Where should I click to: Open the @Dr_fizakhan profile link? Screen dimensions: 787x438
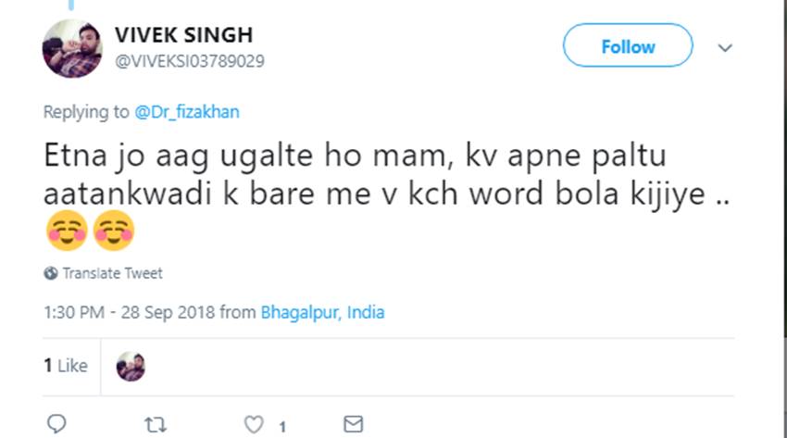tap(188, 112)
